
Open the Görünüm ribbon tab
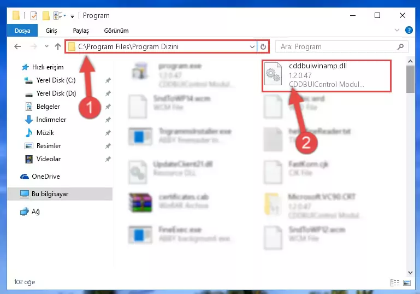(x=116, y=31)
